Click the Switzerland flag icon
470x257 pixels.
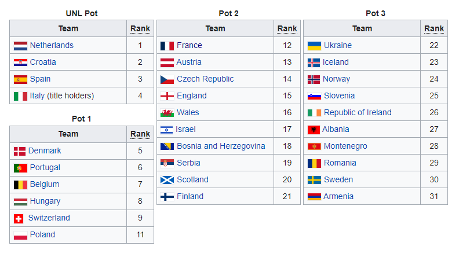click(x=19, y=219)
